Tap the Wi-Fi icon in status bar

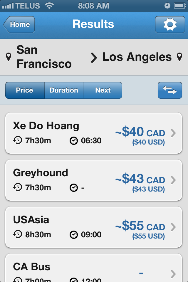point(51,6)
